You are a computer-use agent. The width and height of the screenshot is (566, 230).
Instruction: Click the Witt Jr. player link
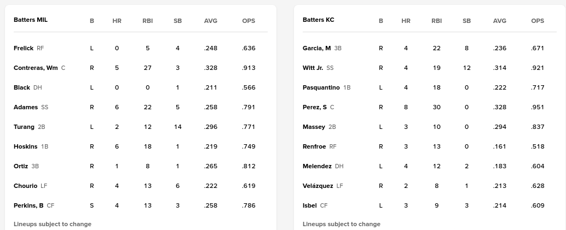pos(313,68)
